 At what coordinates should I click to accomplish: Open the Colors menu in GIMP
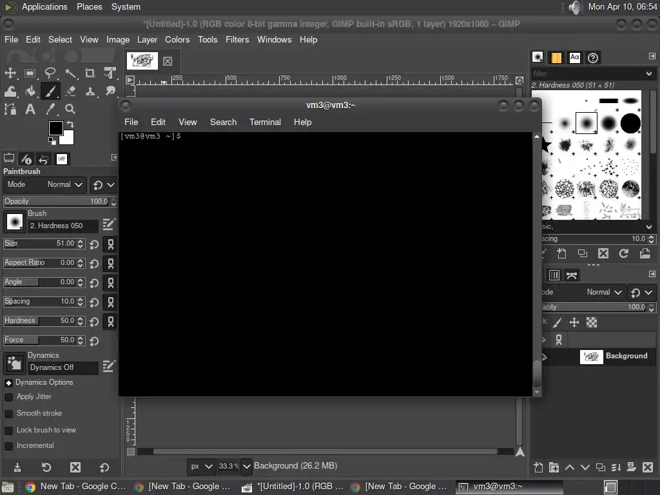pyautogui.click(x=177, y=39)
